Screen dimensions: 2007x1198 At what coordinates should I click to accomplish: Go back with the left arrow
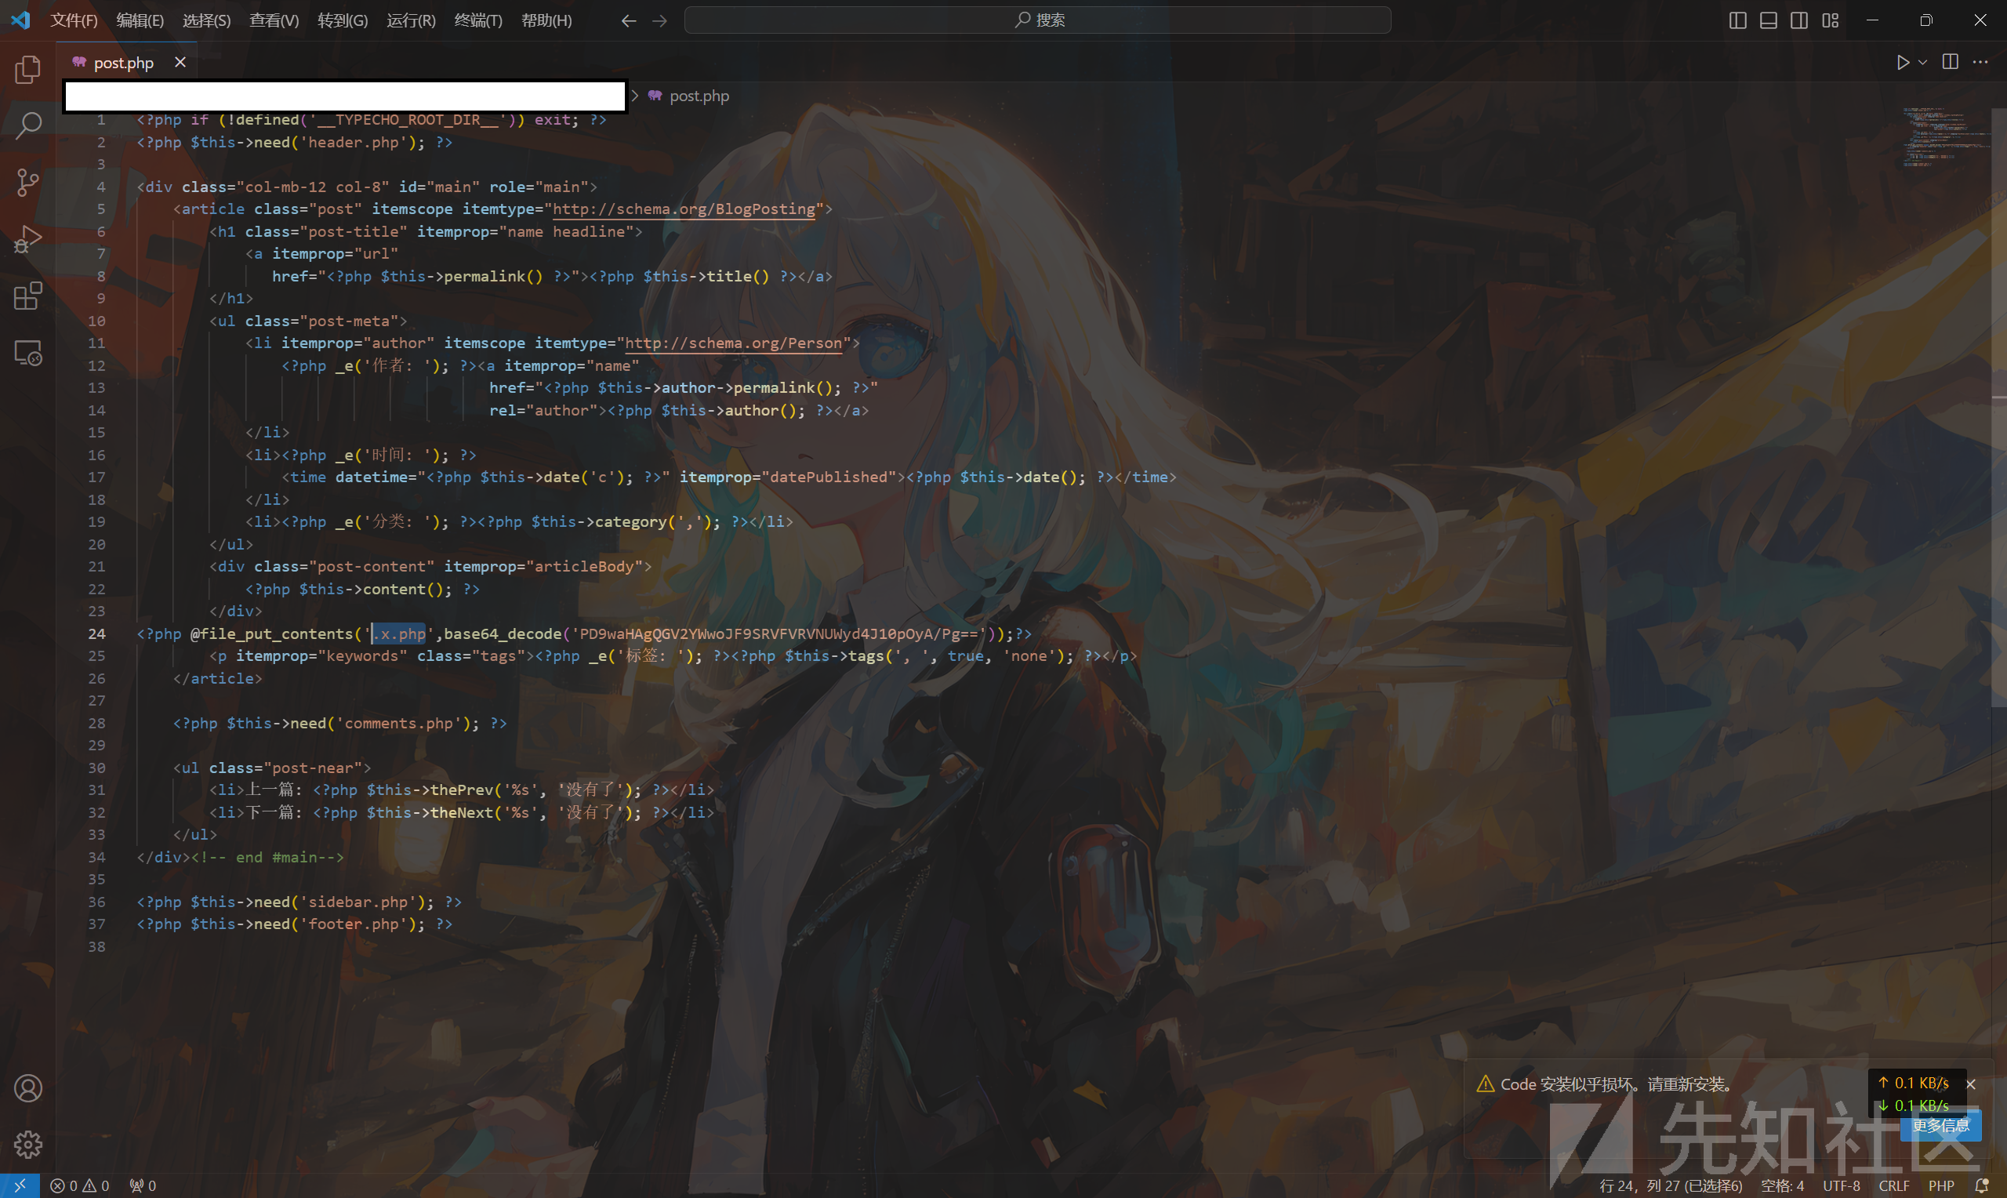click(x=629, y=20)
